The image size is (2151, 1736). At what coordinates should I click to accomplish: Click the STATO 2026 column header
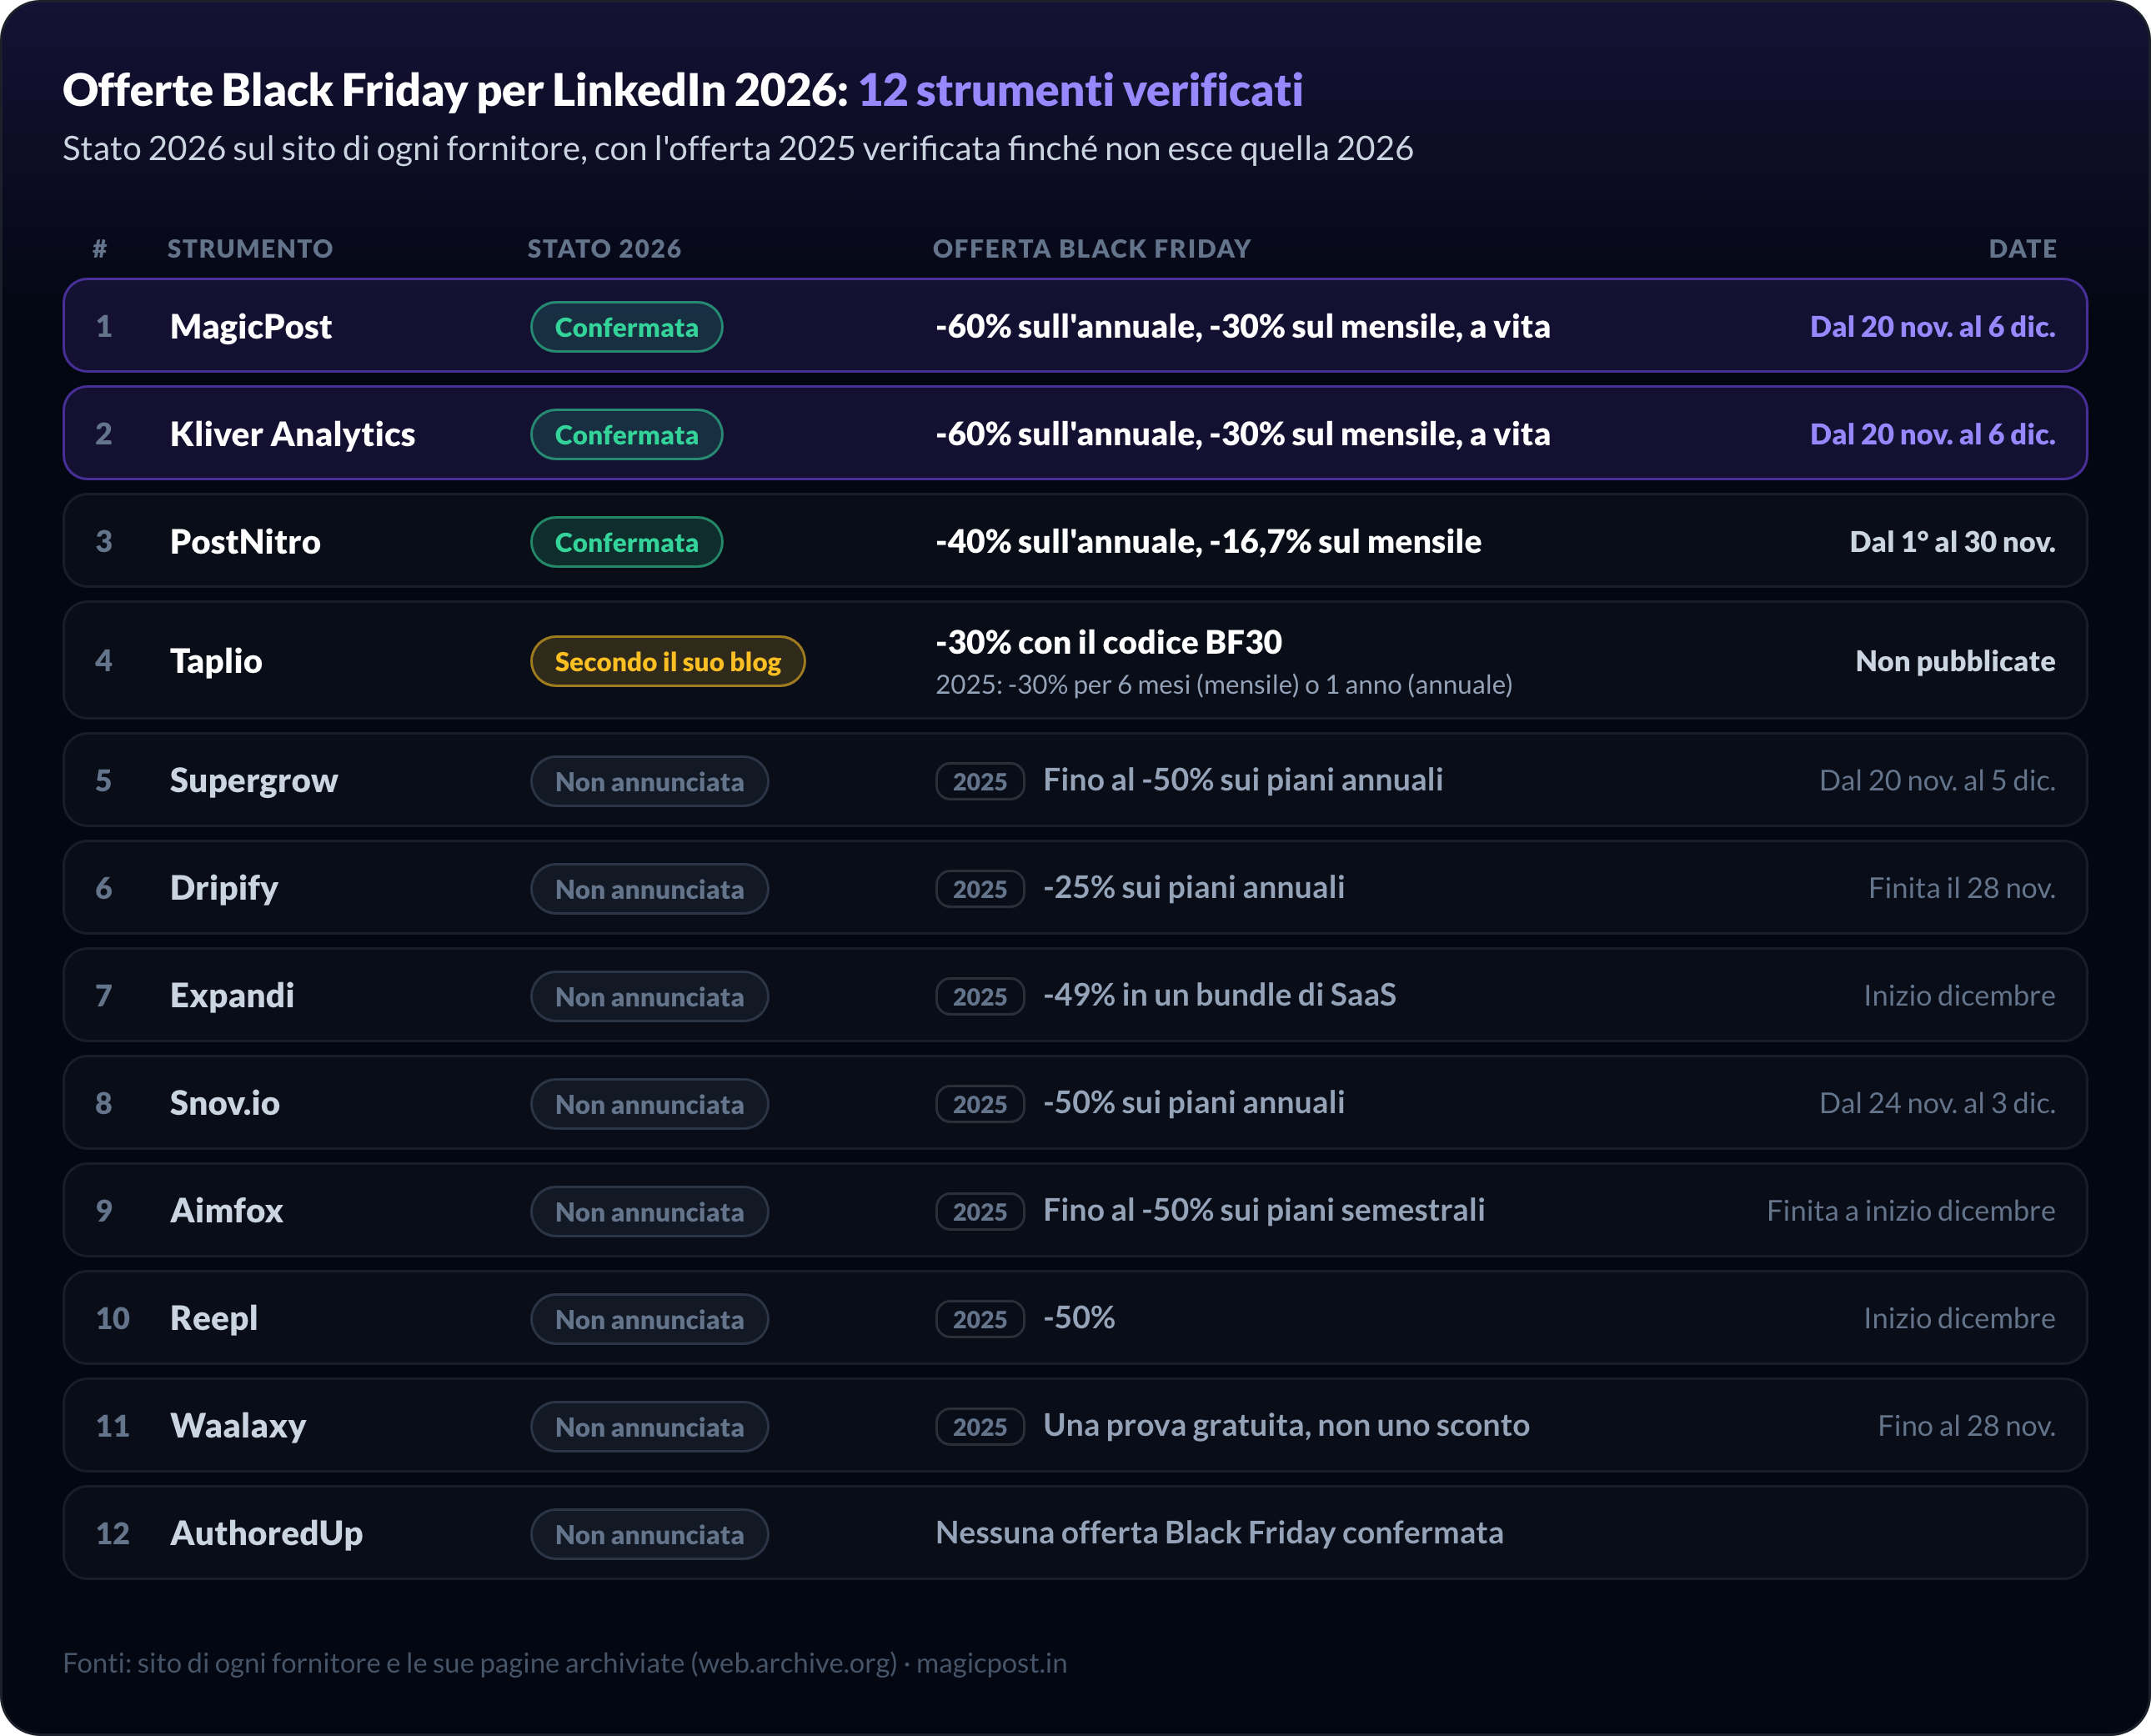(x=604, y=248)
